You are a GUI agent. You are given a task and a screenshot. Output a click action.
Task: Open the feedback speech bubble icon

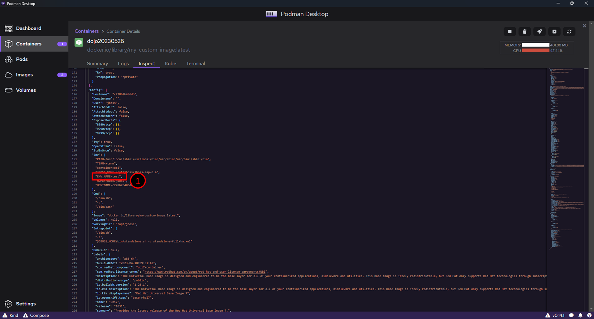pos(571,315)
